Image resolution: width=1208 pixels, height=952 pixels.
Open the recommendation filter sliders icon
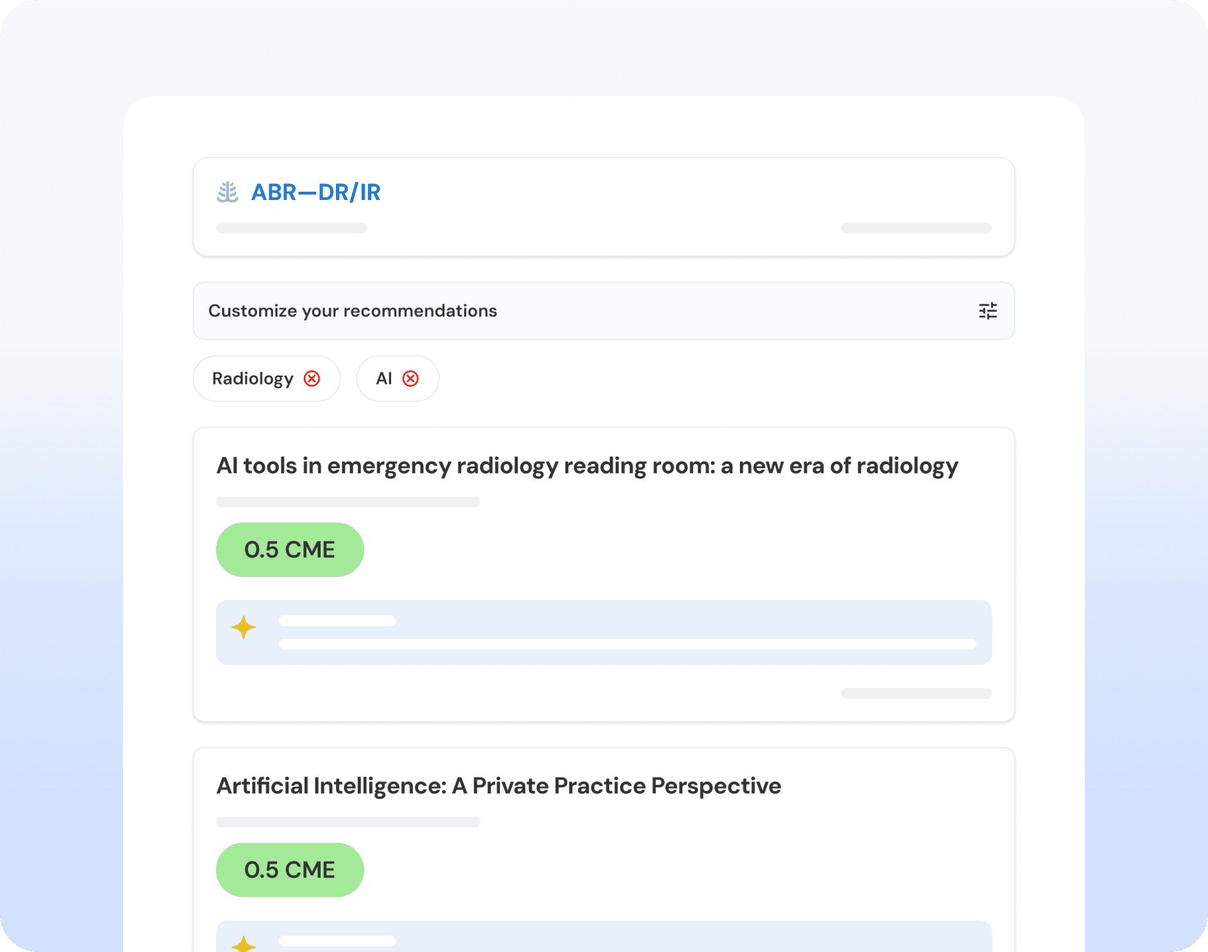[x=987, y=311]
